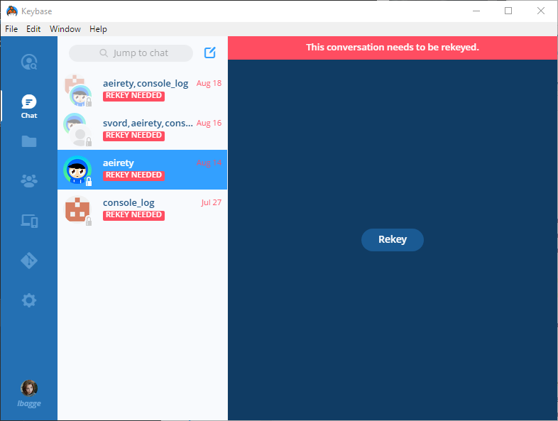Image resolution: width=558 pixels, height=421 pixels.
Task: Open the People search icon in sidebar
Action: pyautogui.click(x=29, y=62)
